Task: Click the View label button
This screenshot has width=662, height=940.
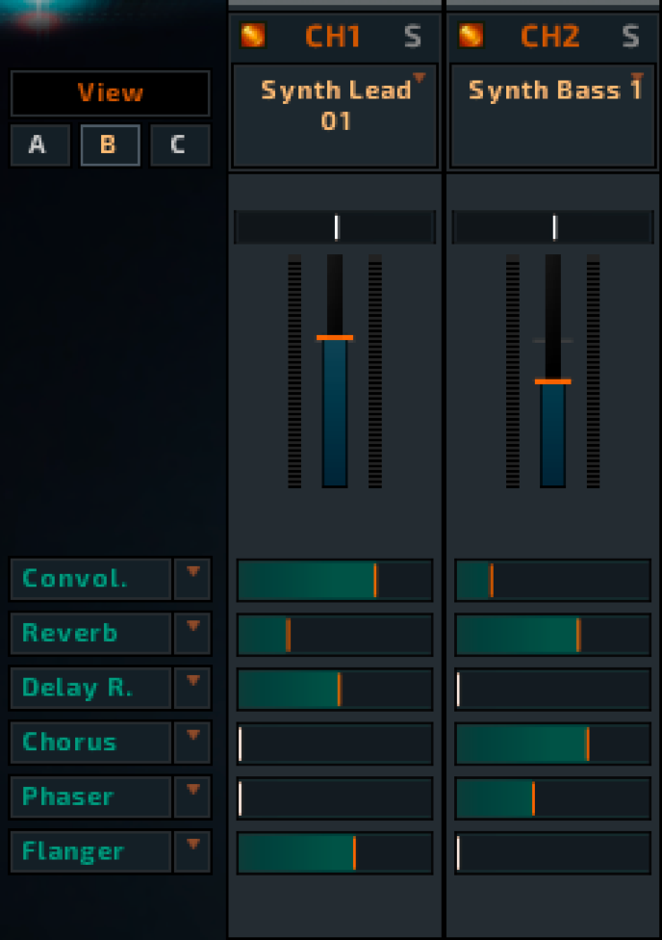Action: pos(110,93)
